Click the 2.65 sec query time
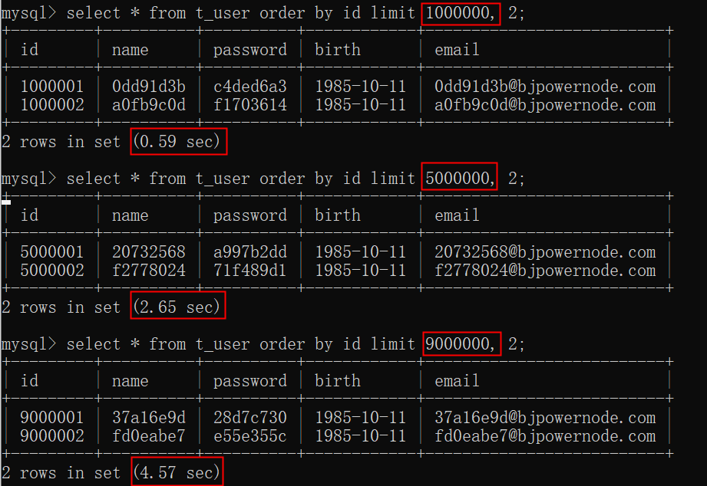Image resolution: width=707 pixels, height=486 pixels. pos(178,307)
